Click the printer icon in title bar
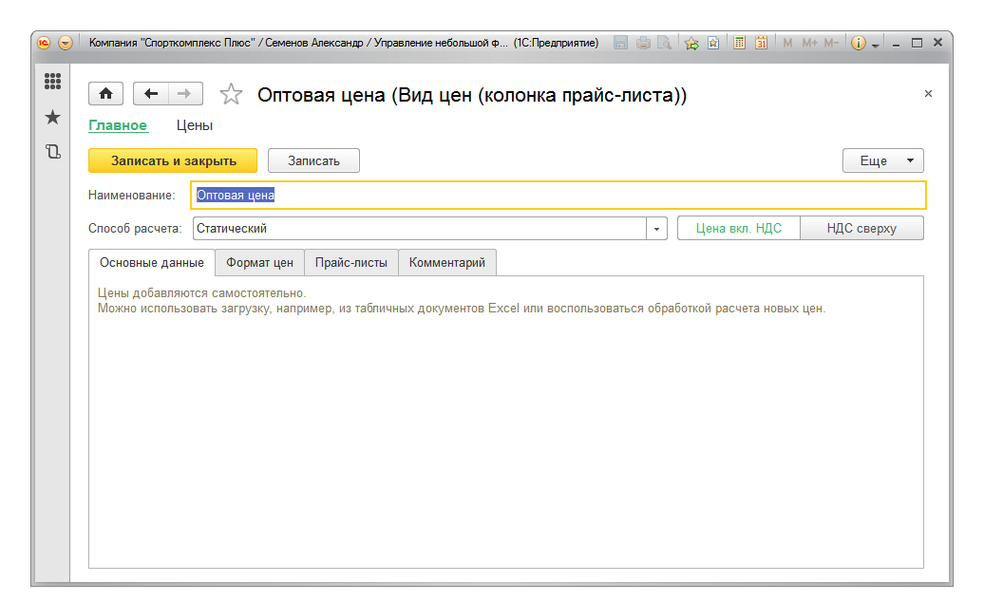The image size is (984, 601). tap(643, 43)
